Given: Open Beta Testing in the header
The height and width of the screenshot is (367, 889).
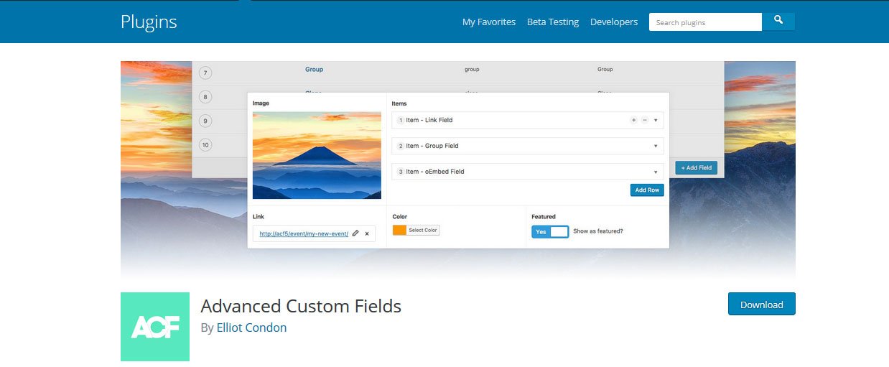Looking at the screenshot, I should click(553, 22).
